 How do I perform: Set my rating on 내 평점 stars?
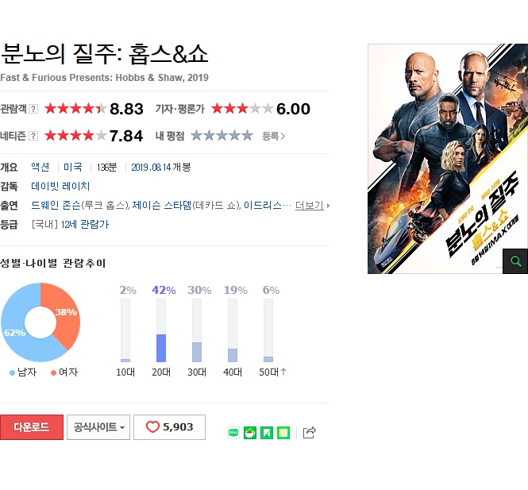coord(222,136)
